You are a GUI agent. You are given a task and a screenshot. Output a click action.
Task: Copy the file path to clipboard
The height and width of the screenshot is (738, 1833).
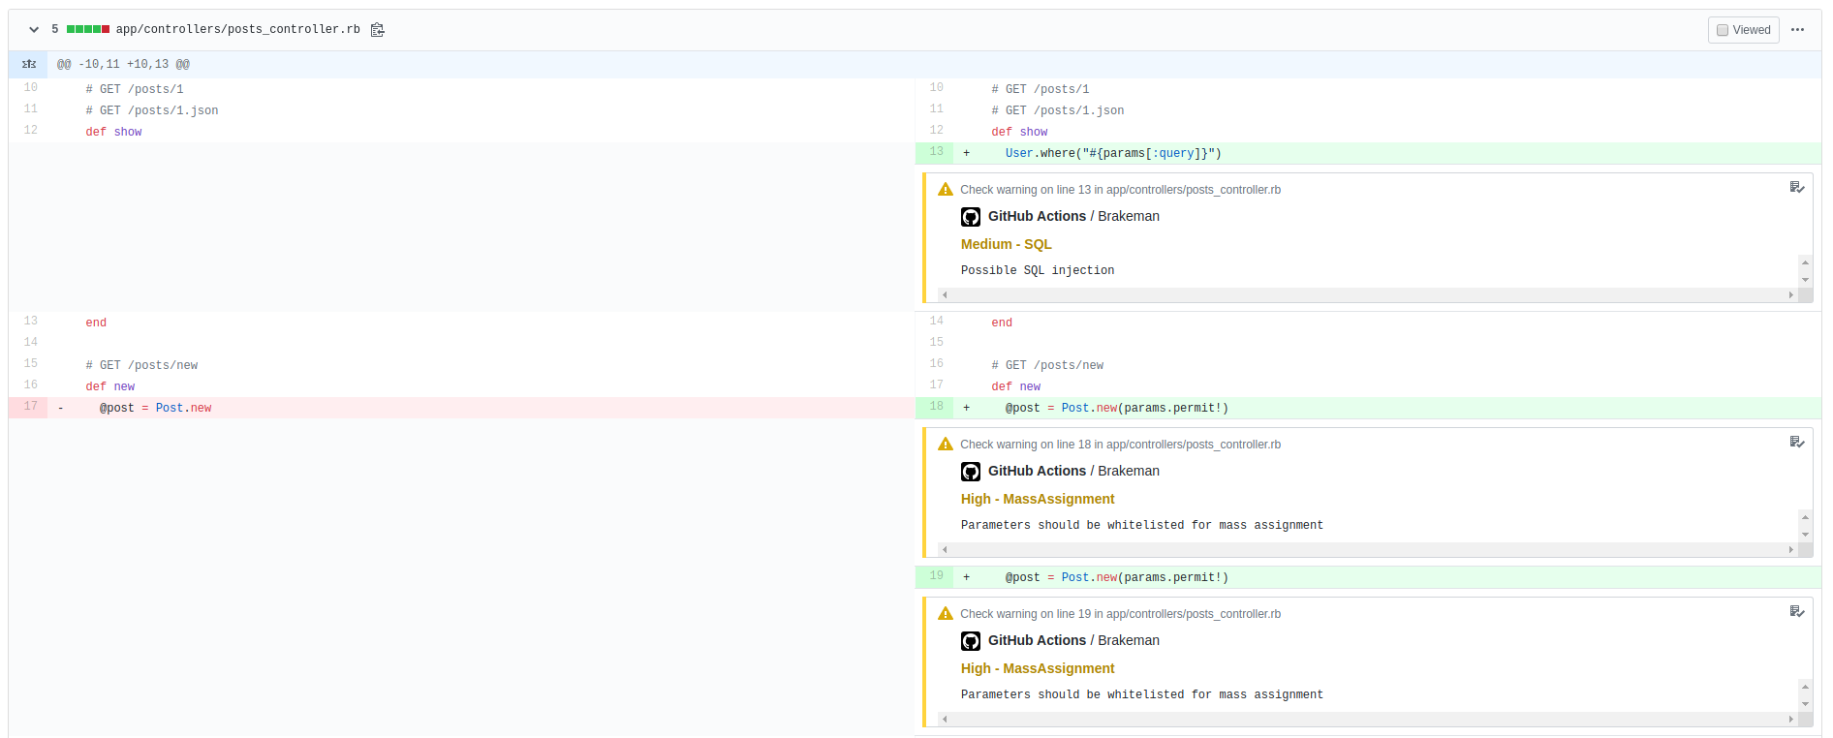[x=378, y=30]
